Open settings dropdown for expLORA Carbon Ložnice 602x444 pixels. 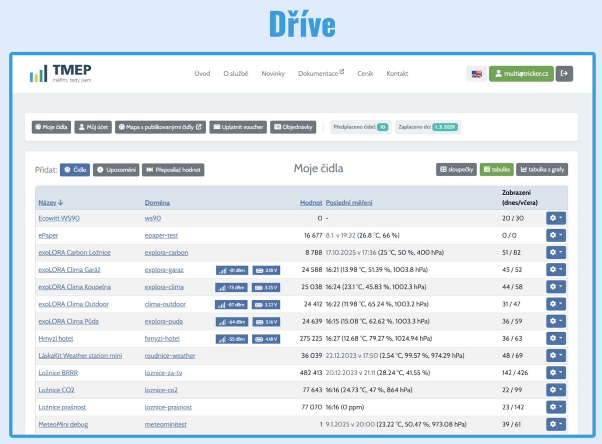(x=556, y=252)
